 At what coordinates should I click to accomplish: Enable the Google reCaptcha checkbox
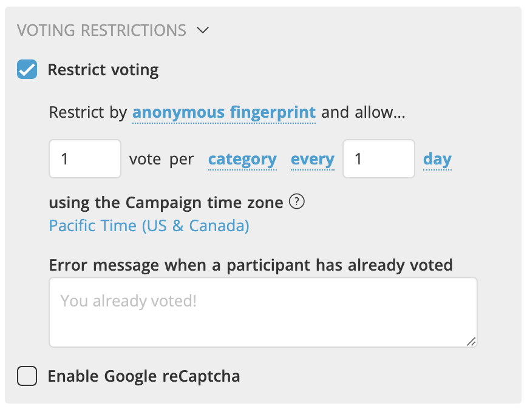coord(27,376)
